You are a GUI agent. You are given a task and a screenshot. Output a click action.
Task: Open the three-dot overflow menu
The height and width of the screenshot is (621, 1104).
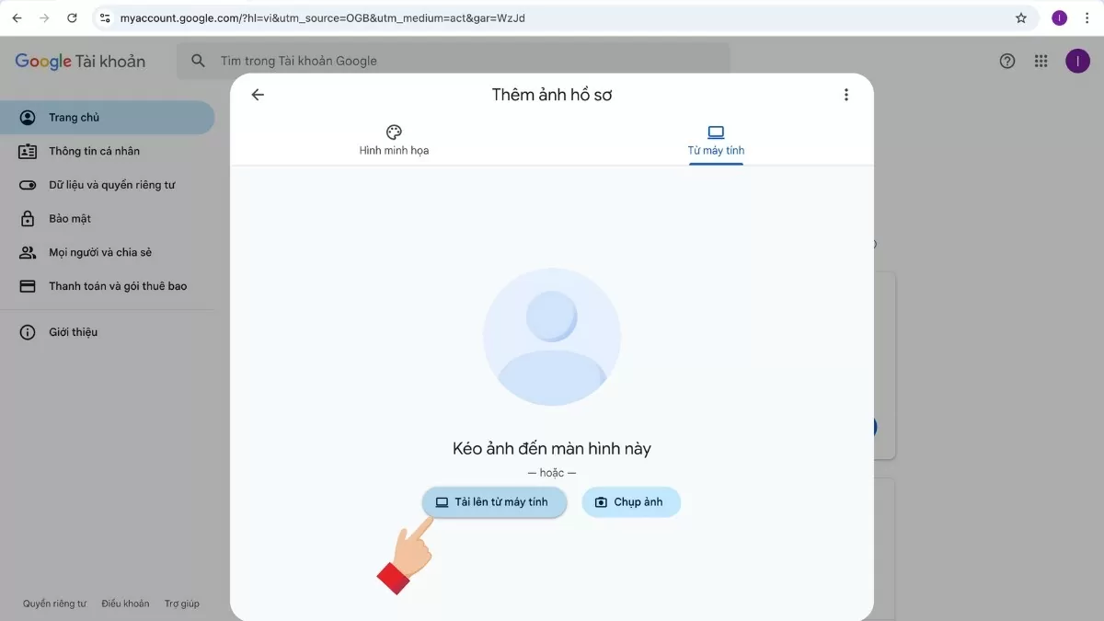[x=845, y=94]
